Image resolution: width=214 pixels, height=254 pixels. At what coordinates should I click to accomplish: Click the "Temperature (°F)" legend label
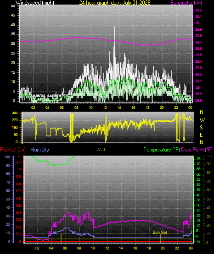pyautogui.click(x=162, y=150)
